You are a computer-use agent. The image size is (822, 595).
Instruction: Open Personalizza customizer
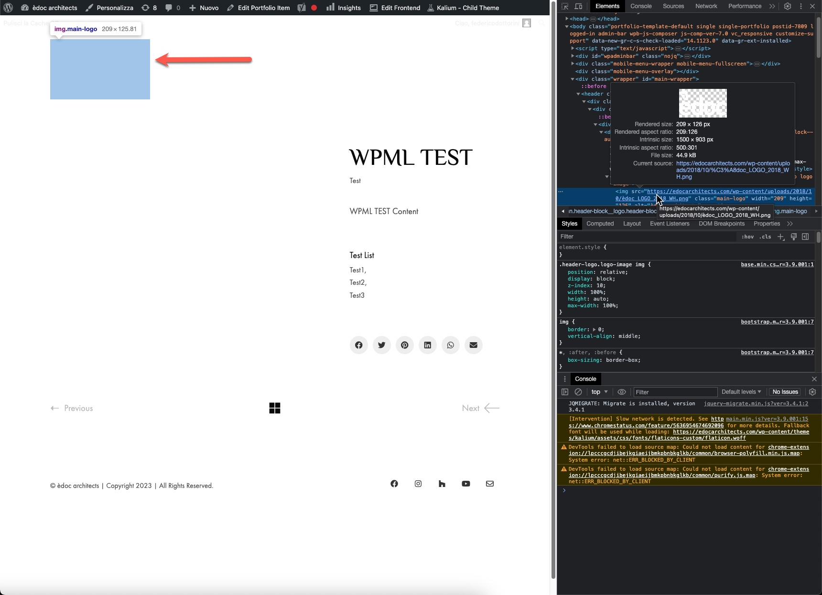click(x=109, y=8)
